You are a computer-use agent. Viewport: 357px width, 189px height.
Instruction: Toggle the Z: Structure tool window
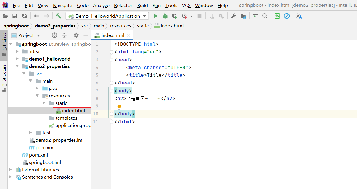pos(4,77)
